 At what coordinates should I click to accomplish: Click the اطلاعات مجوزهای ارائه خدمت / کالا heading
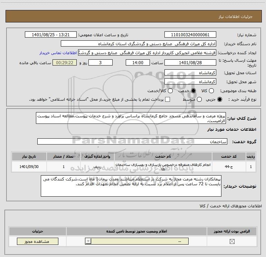[x=230, y=206]
